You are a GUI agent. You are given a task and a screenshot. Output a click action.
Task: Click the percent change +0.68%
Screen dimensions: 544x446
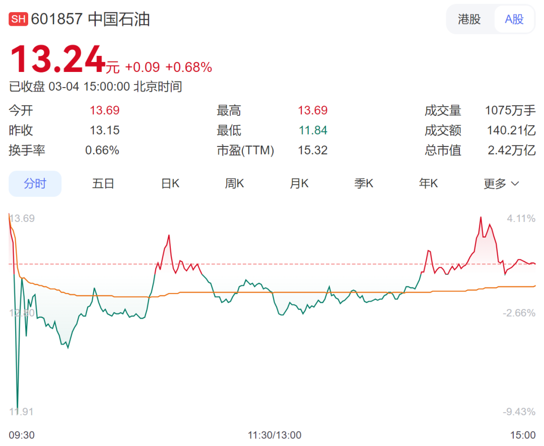click(189, 67)
